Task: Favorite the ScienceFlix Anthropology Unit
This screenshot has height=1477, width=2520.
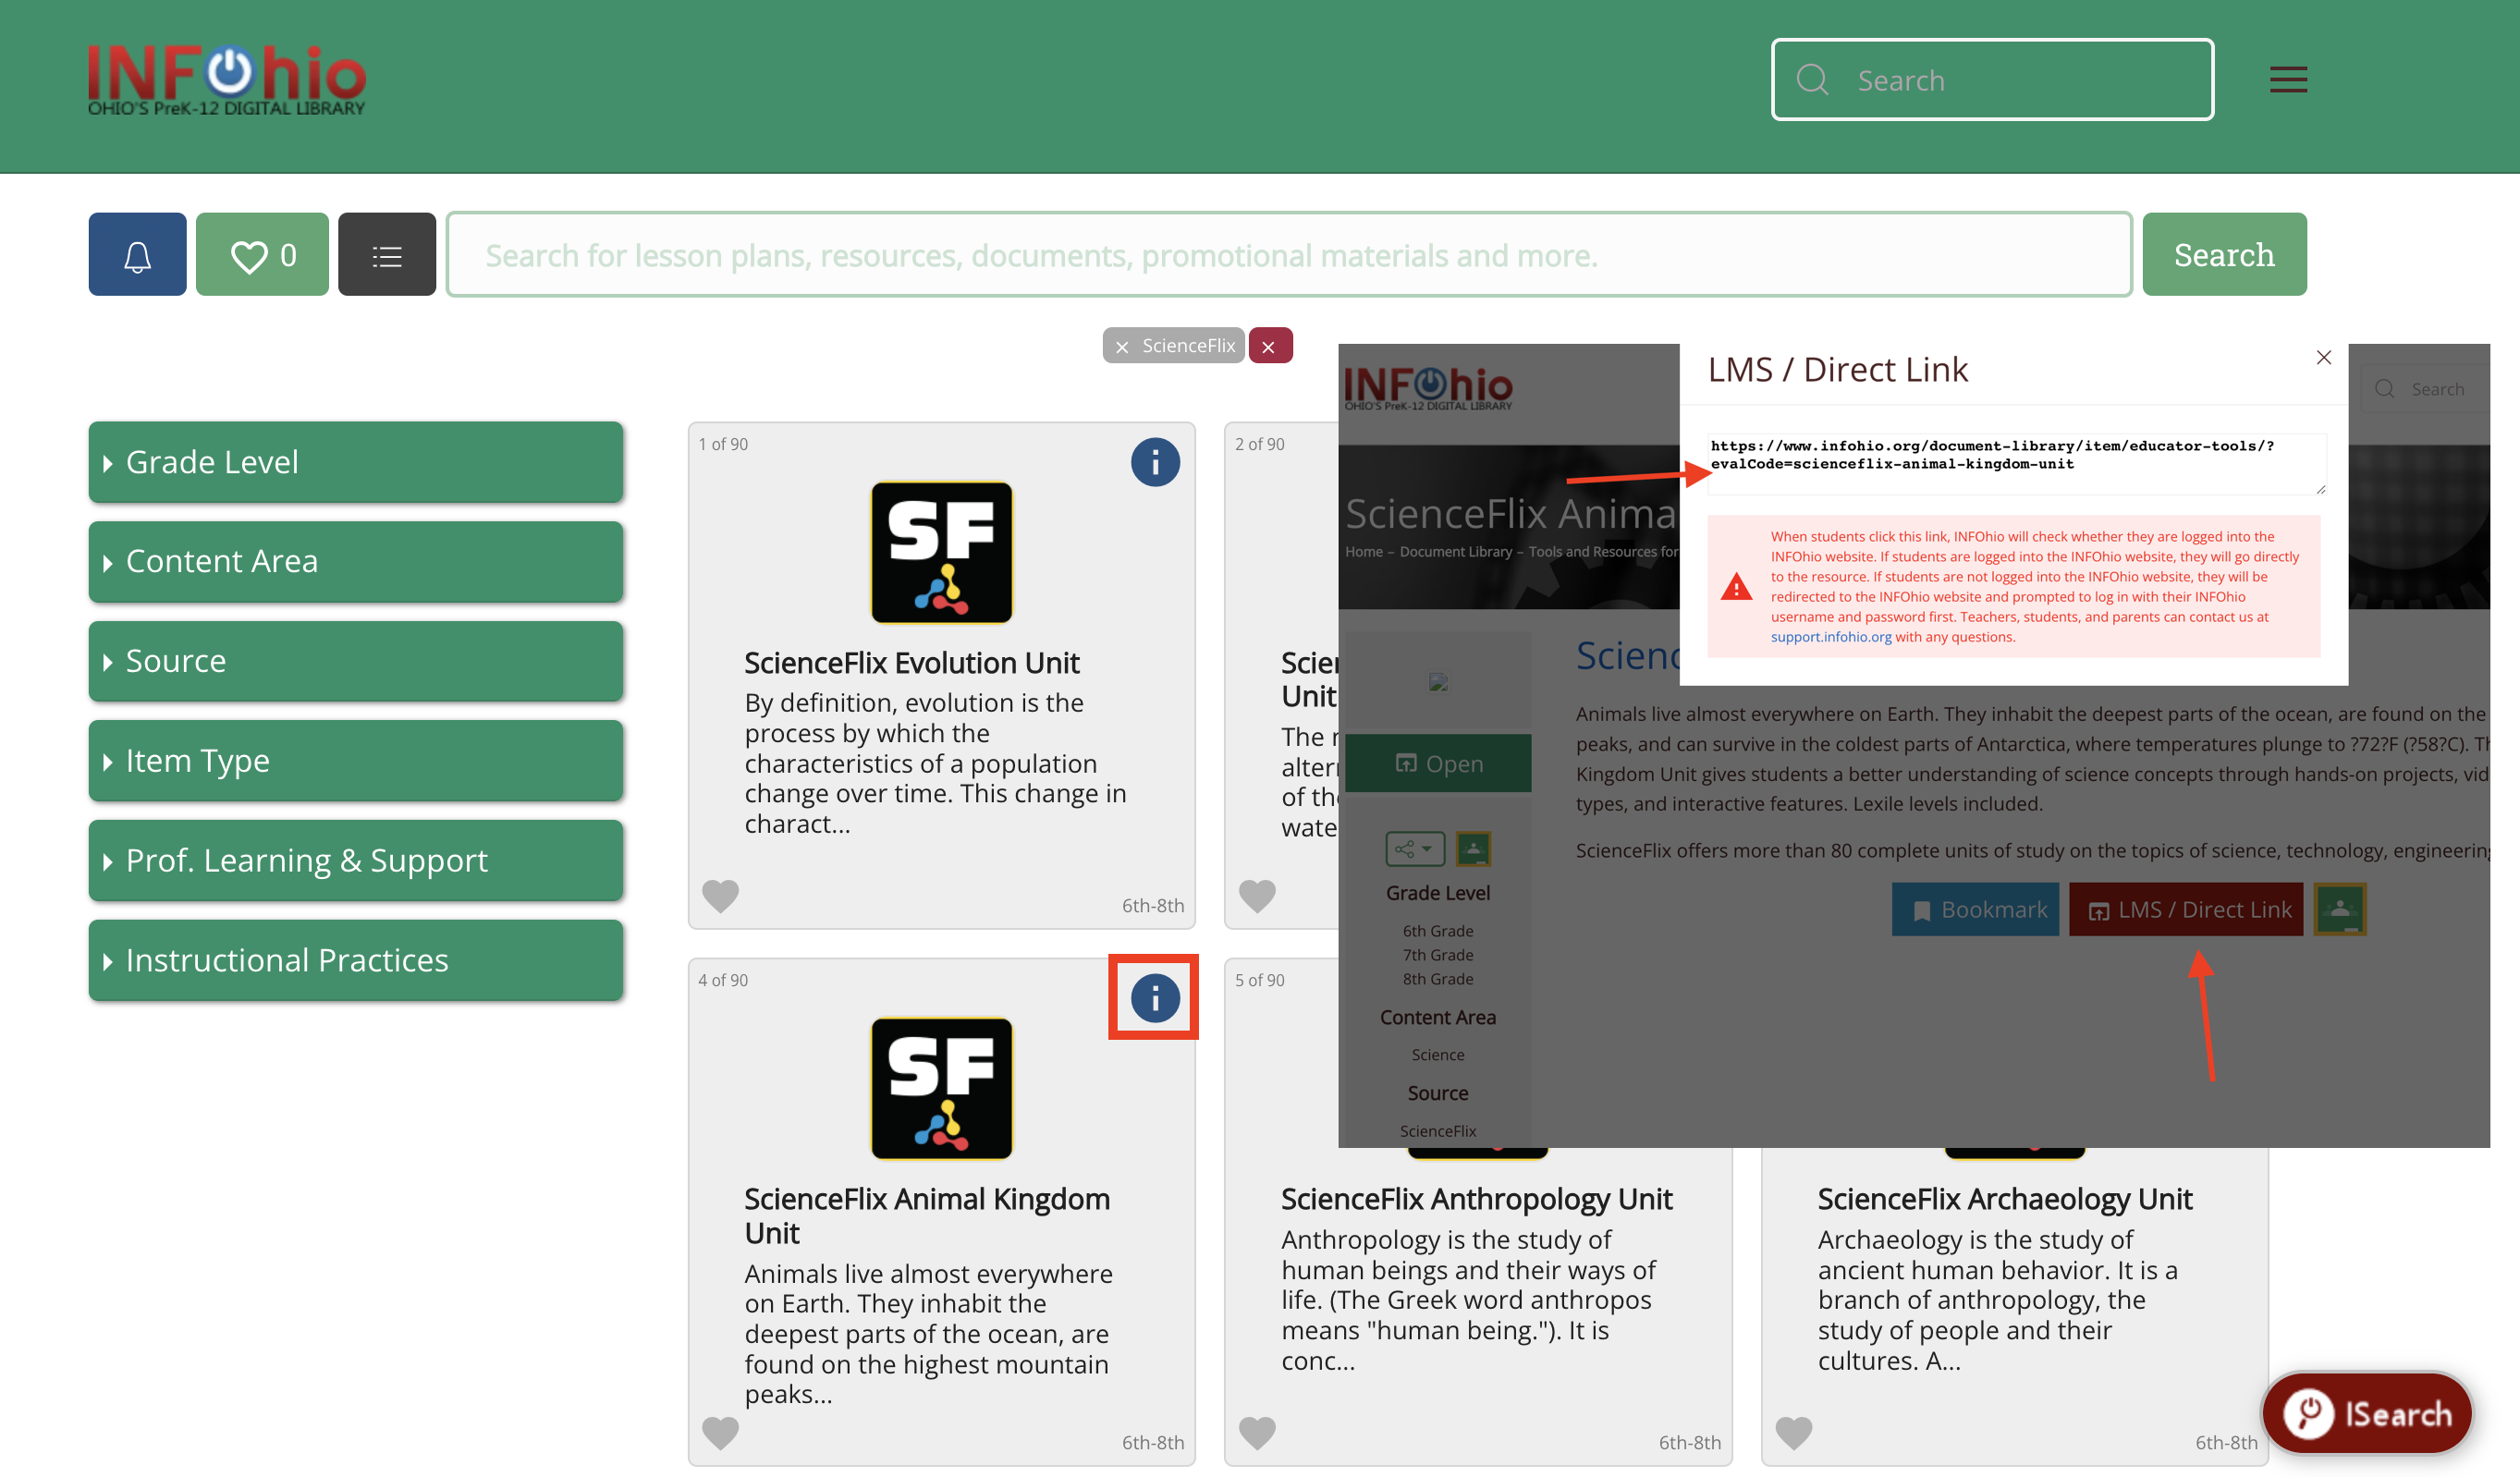Action: (1257, 1433)
